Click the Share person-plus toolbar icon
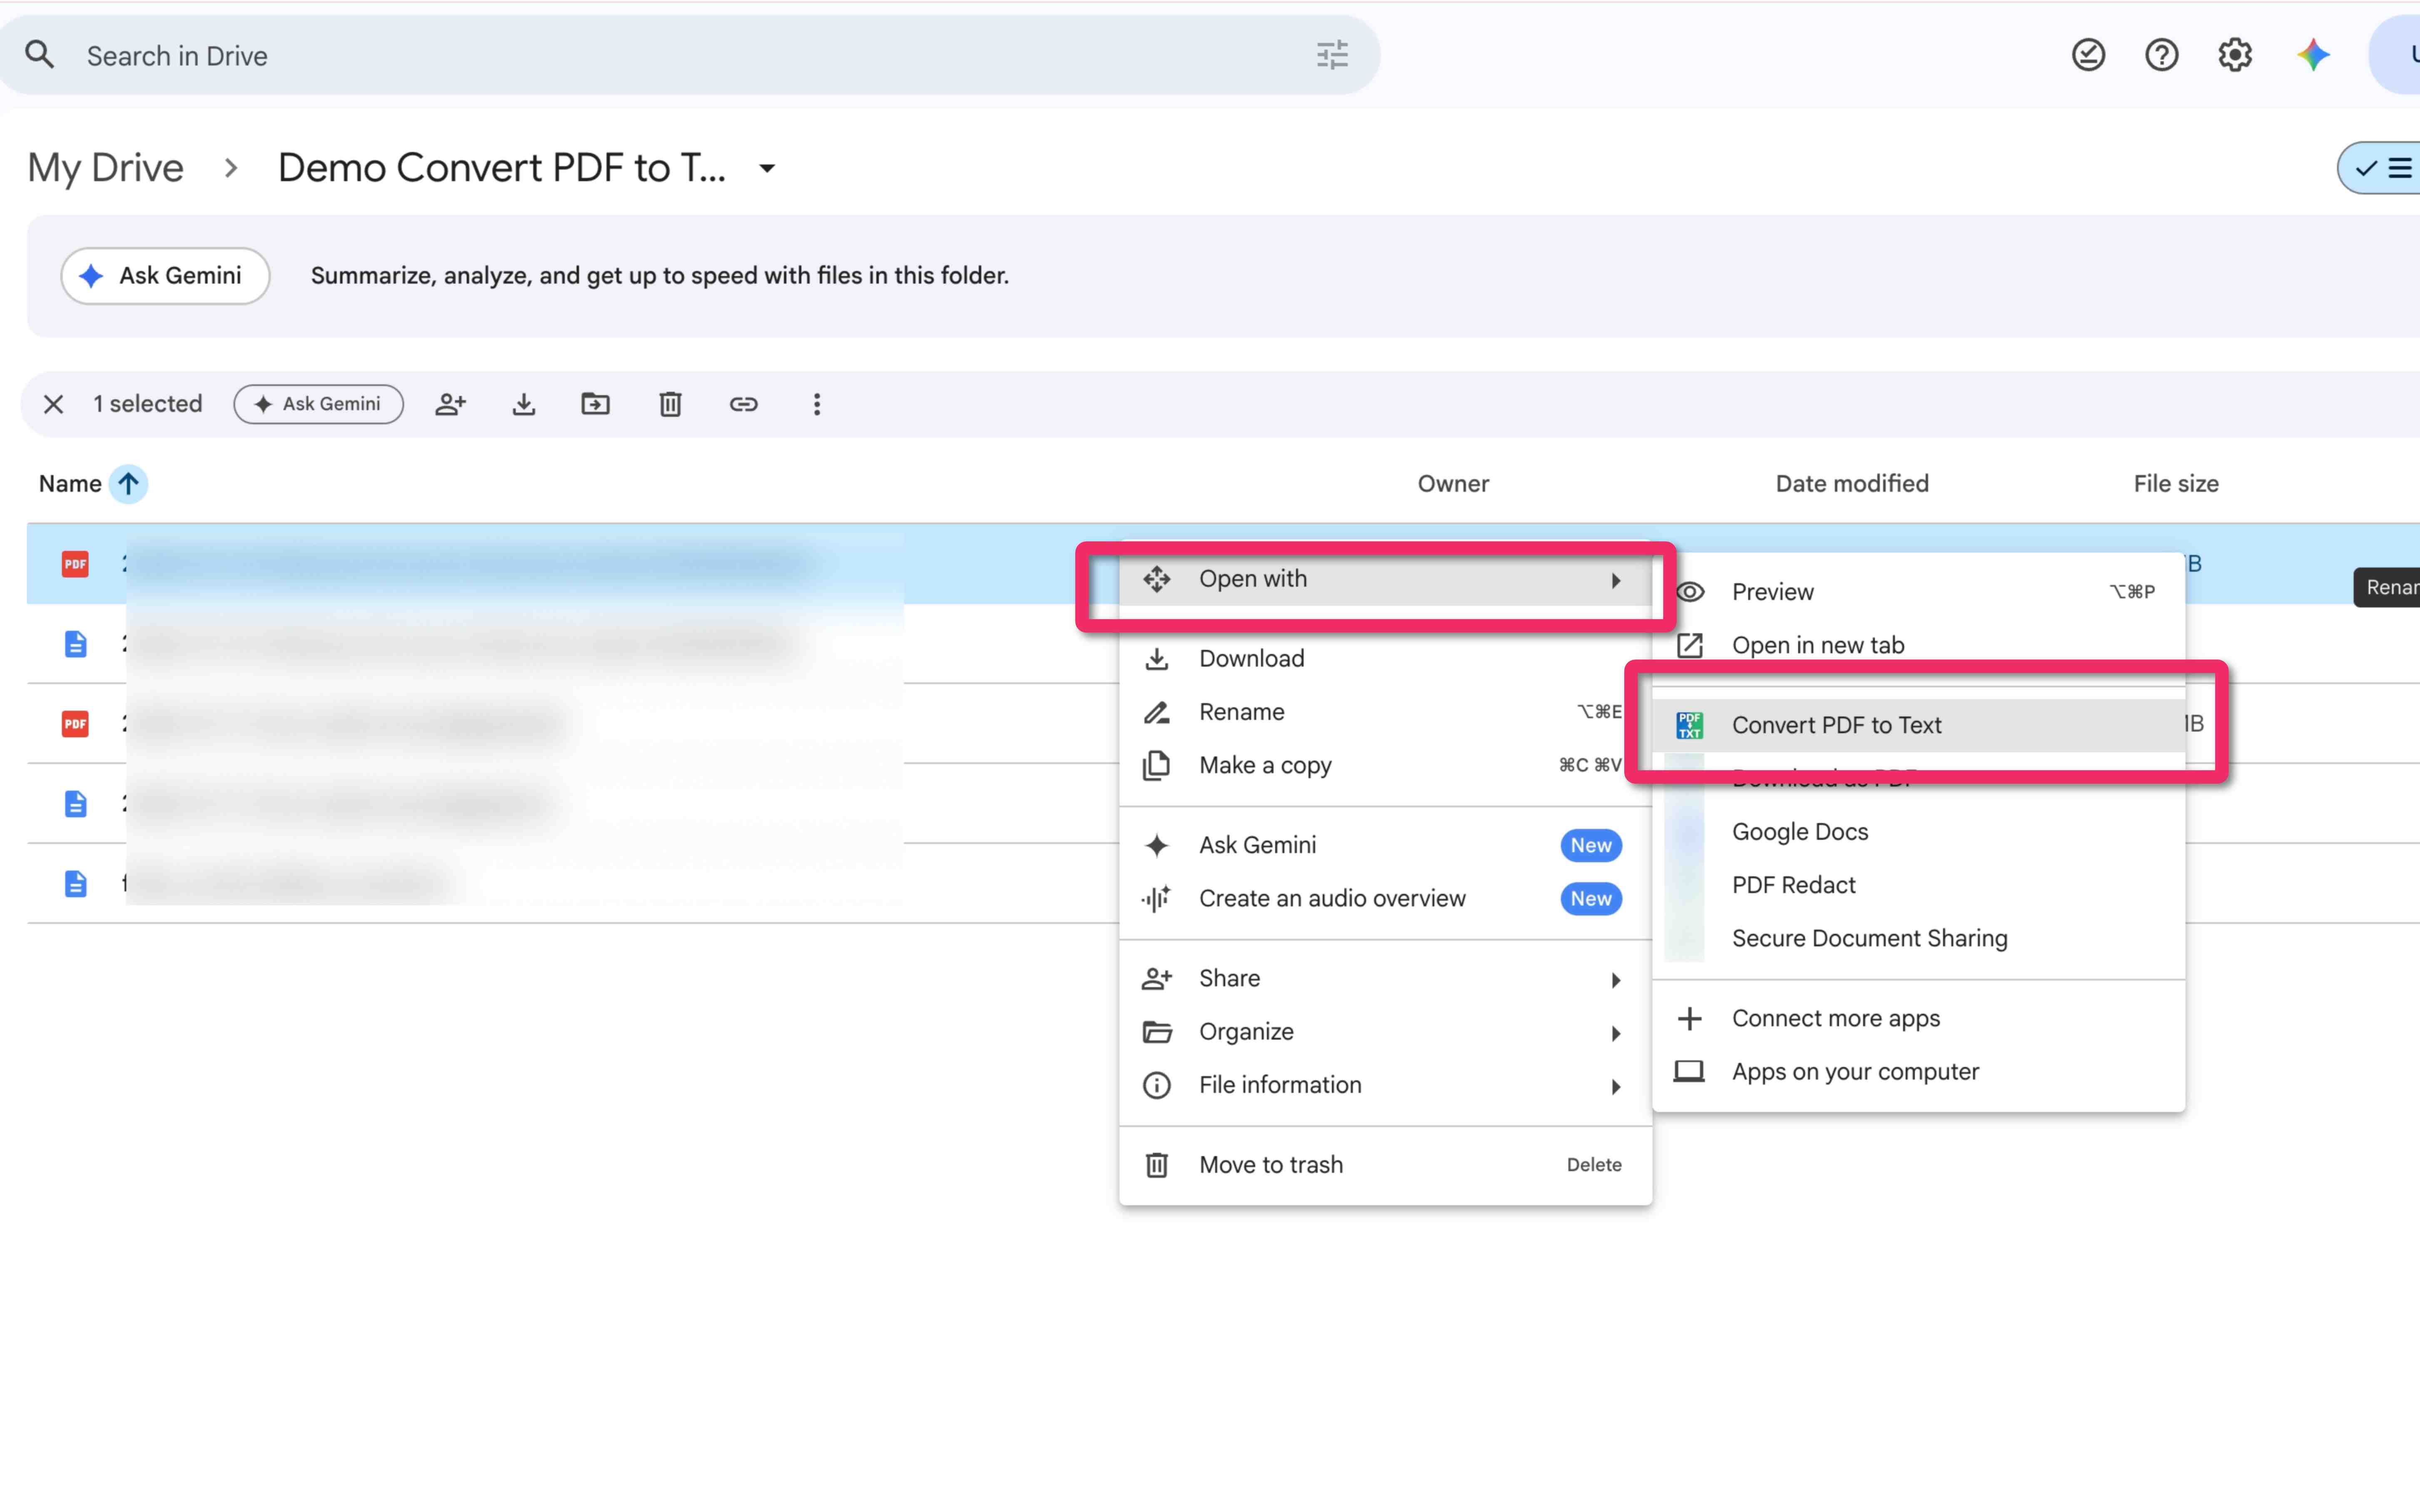2420x1512 pixels. click(x=451, y=404)
